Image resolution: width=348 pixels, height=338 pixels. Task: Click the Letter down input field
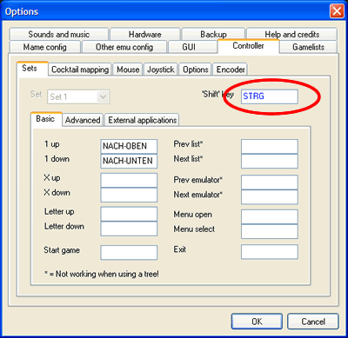(129, 229)
